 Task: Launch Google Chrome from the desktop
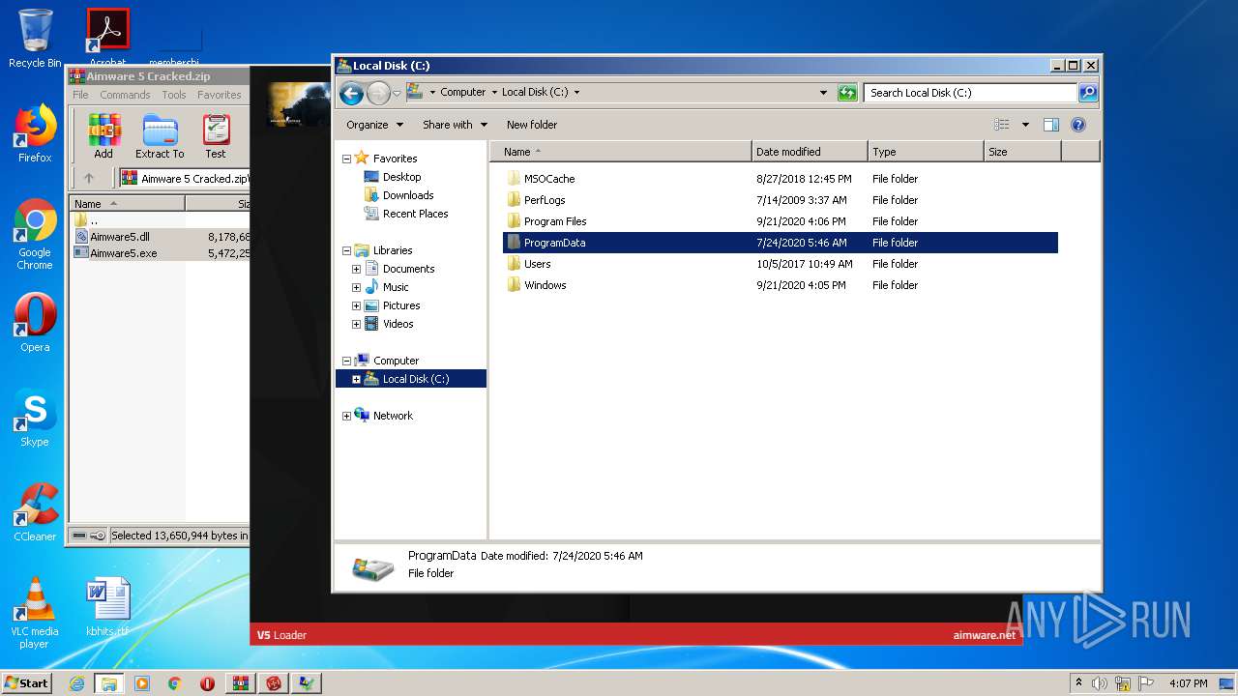pyautogui.click(x=35, y=235)
